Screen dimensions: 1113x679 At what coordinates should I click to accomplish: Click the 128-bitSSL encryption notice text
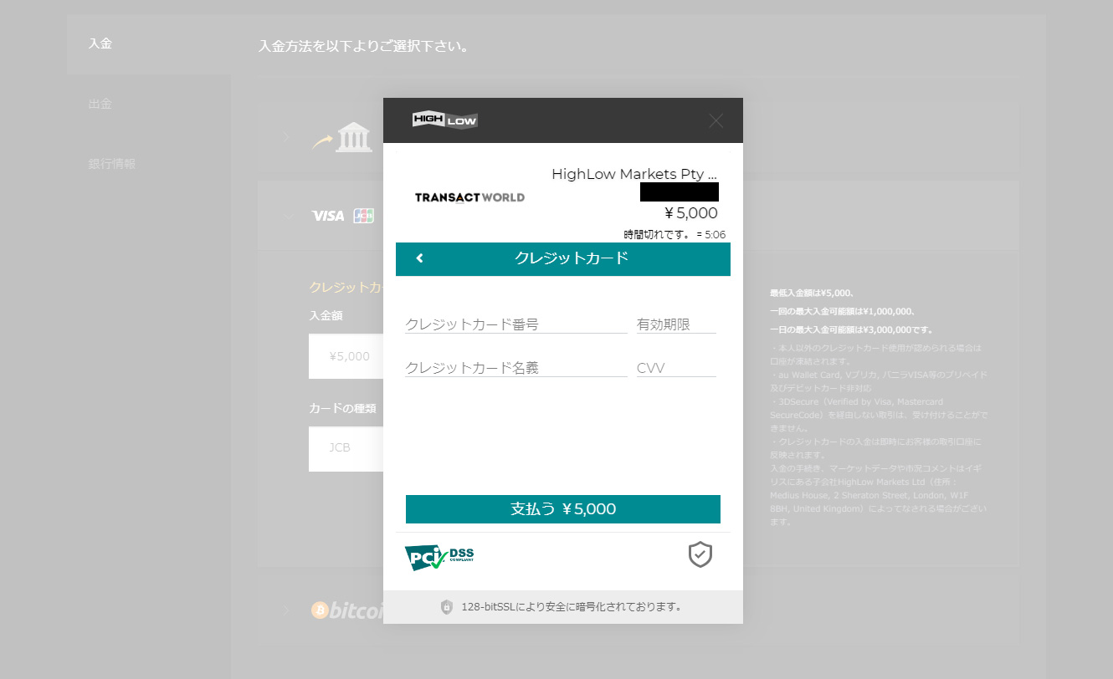pos(572,607)
